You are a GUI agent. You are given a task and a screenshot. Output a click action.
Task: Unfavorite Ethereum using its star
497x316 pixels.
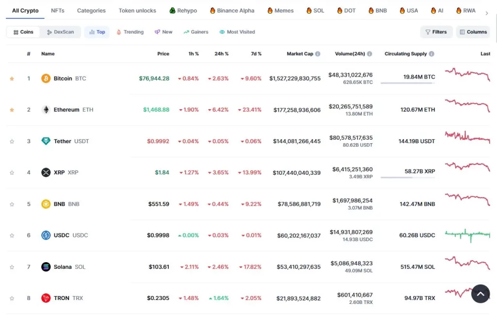pyautogui.click(x=12, y=110)
